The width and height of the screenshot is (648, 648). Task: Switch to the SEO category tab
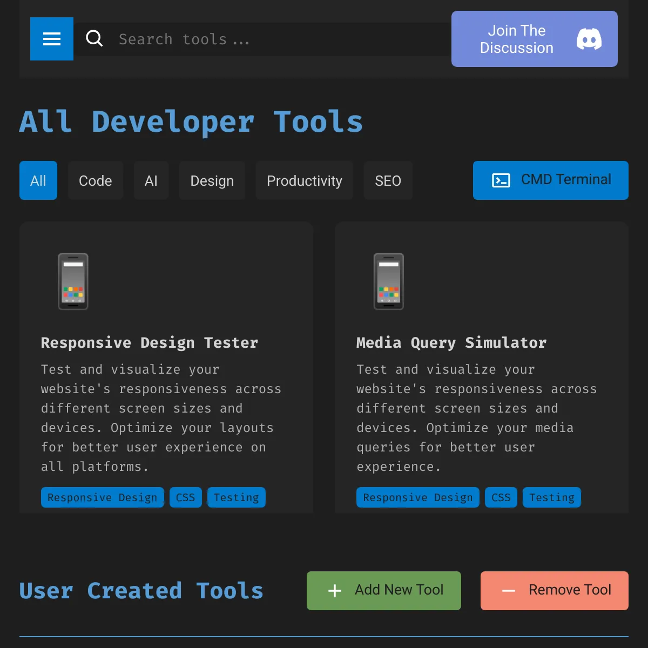tap(388, 180)
